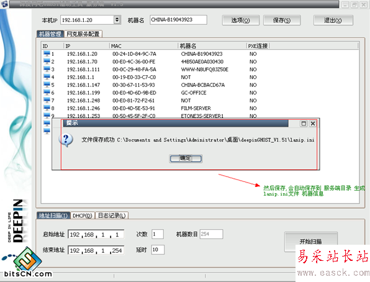Viewport: 370px width, 282px height.
Task: Click the IP column header
Action: 86,46
